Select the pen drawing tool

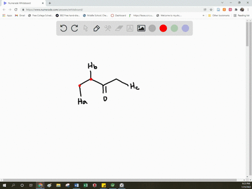(x=97, y=28)
